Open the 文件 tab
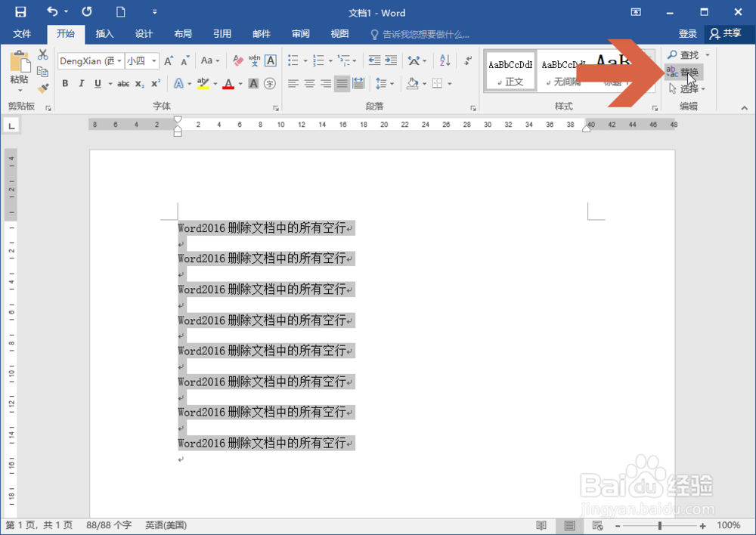 (x=22, y=34)
